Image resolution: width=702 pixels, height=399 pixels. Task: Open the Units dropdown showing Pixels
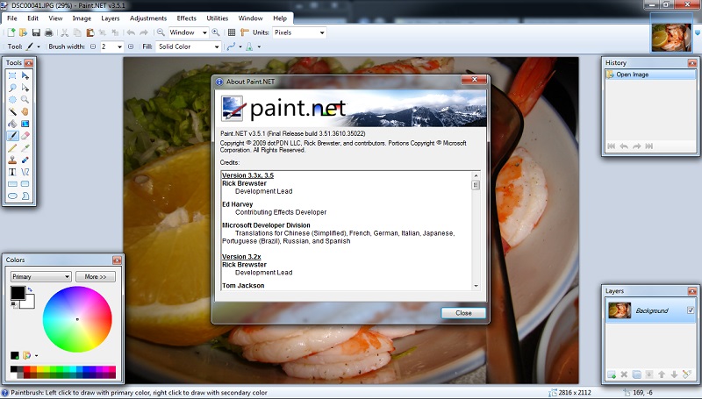[x=298, y=32]
